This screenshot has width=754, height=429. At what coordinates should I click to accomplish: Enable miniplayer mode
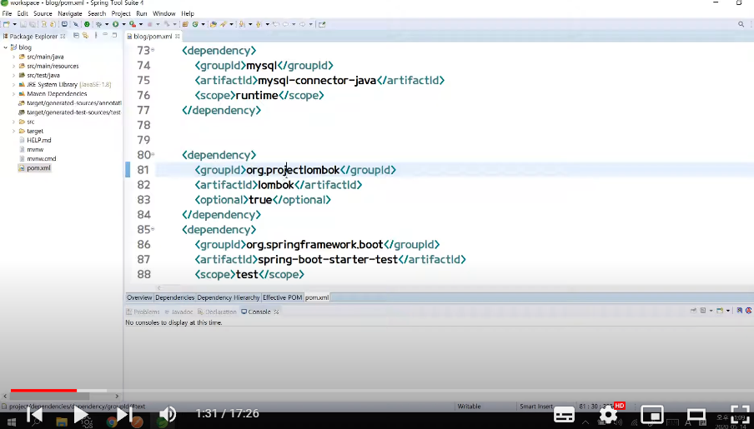click(652, 414)
